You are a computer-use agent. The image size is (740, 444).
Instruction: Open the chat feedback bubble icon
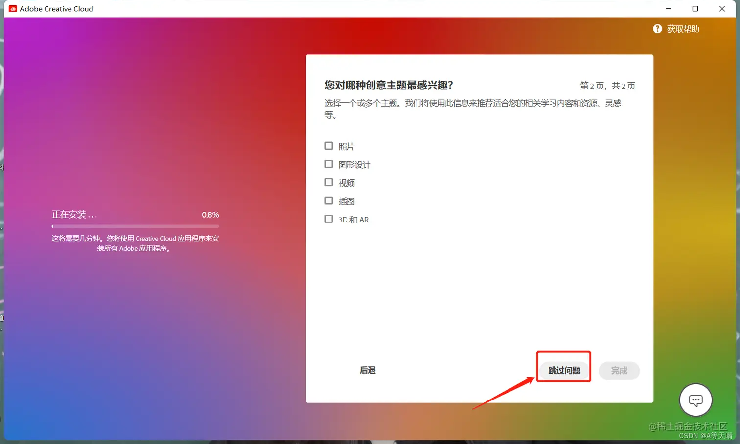point(695,400)
